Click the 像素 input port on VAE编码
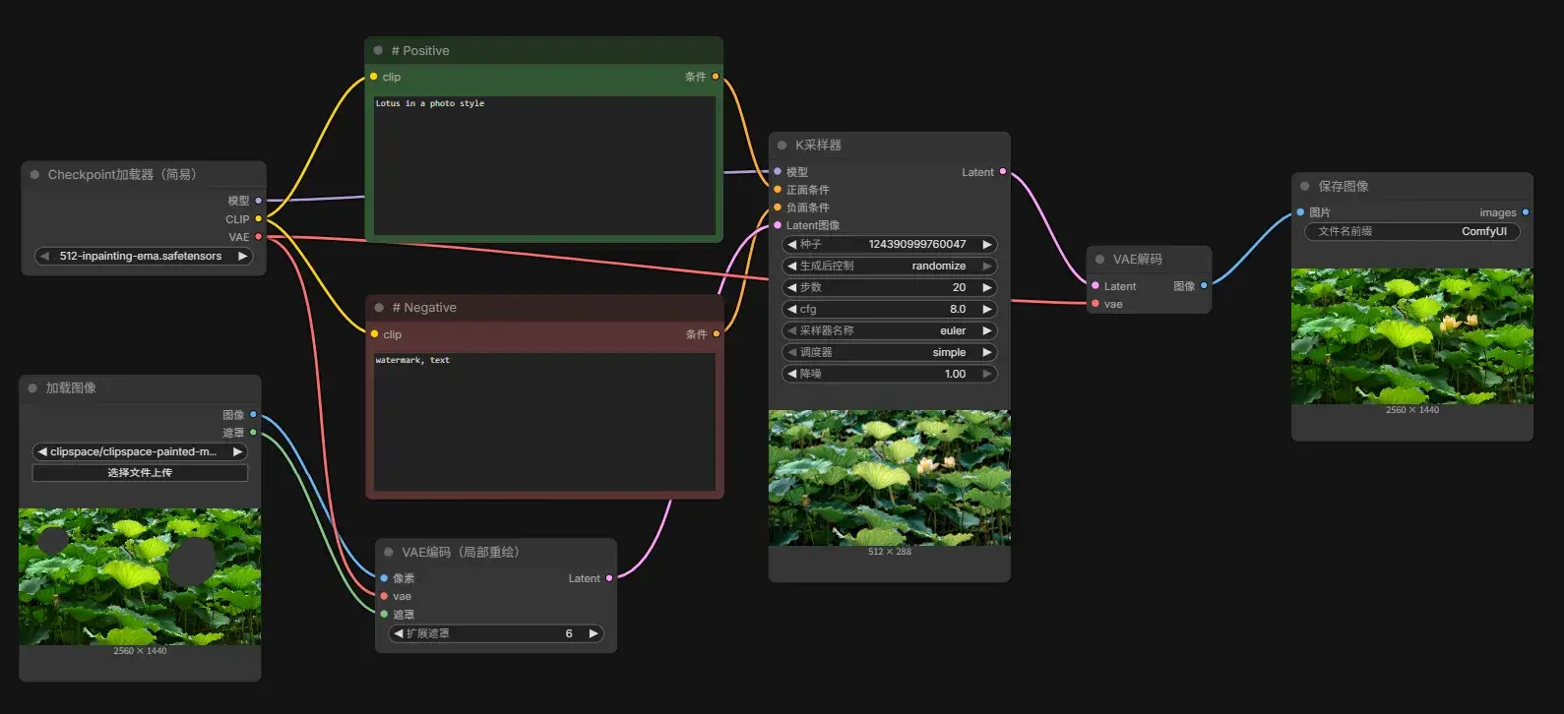Screen dimensions: 1564x714 384,578
